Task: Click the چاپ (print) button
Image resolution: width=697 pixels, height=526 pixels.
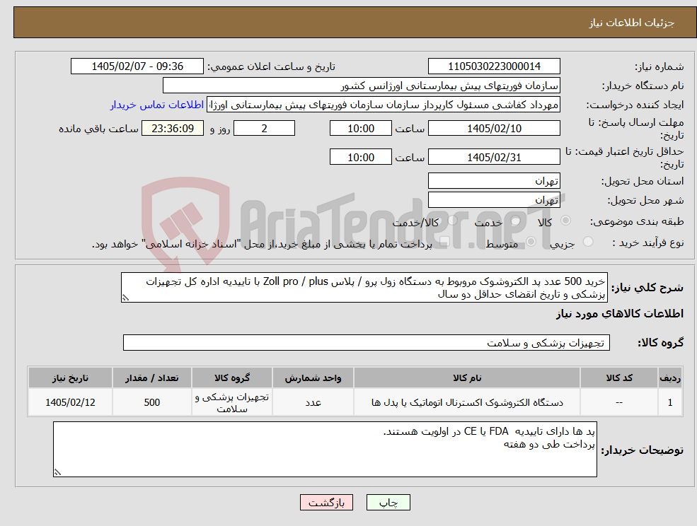Action: tap(388, 503)
